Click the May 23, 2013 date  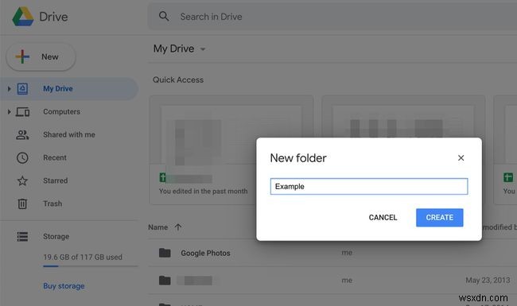[488, 281]
